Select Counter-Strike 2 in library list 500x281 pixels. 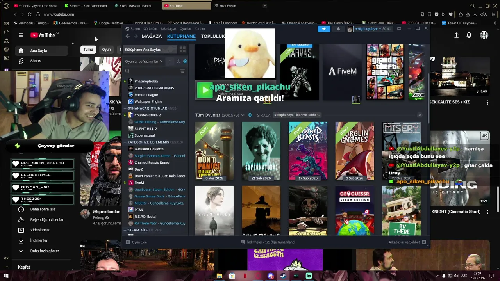[147, 115]
